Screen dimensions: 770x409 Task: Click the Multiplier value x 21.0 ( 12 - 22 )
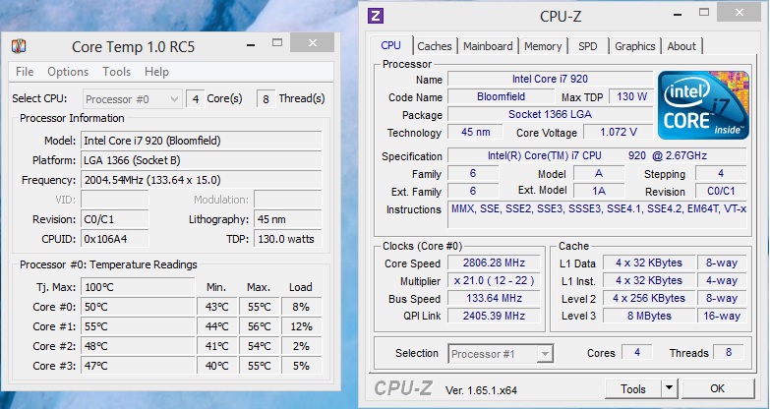pos(494,280)
